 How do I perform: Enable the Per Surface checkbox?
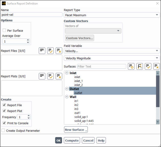point(4,30)
